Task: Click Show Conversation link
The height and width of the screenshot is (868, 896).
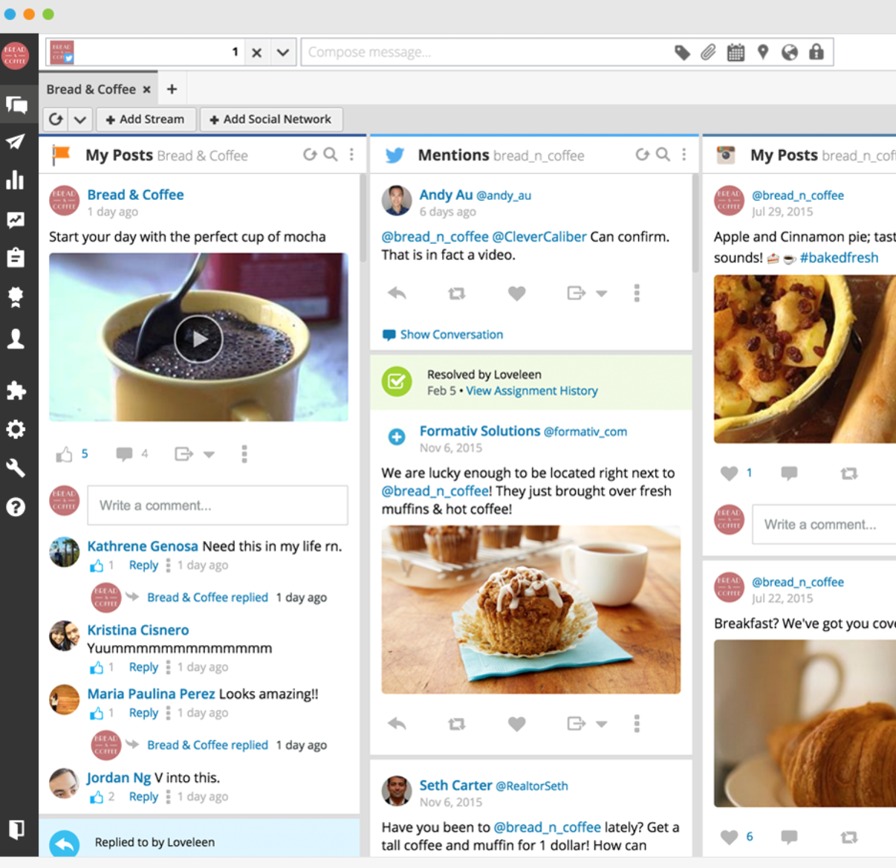Action: click(x=452, y=334)
